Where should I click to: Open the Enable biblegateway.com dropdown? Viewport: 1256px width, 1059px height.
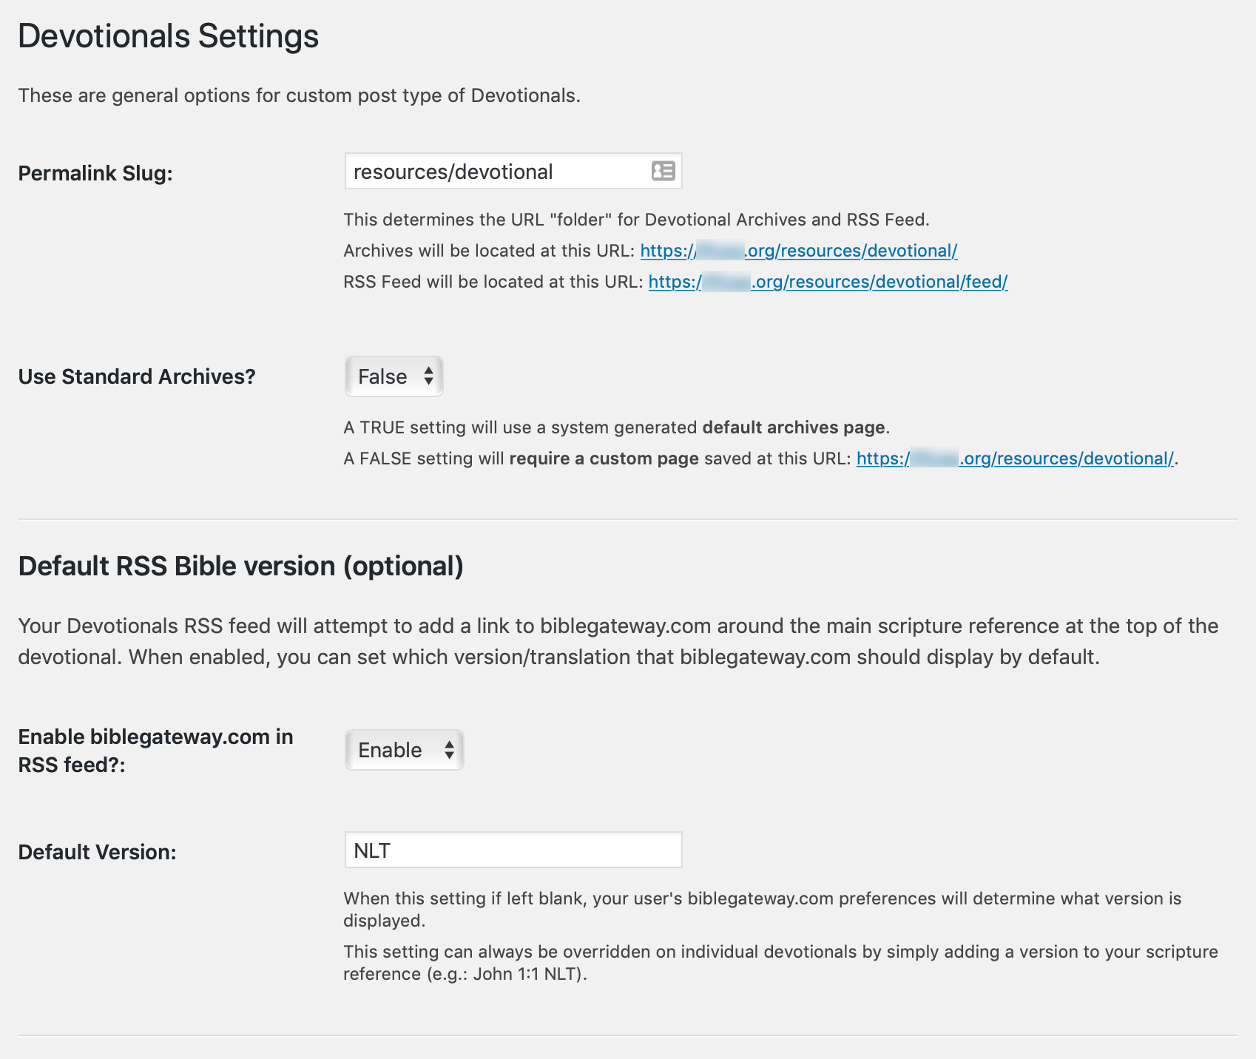[x=405, y=750]
